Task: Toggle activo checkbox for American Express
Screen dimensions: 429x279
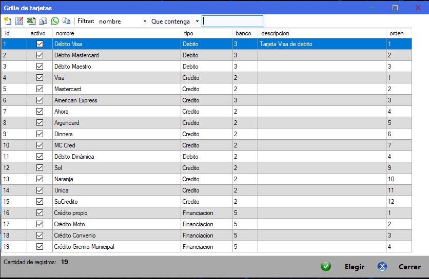Action: tap(40, 100)
